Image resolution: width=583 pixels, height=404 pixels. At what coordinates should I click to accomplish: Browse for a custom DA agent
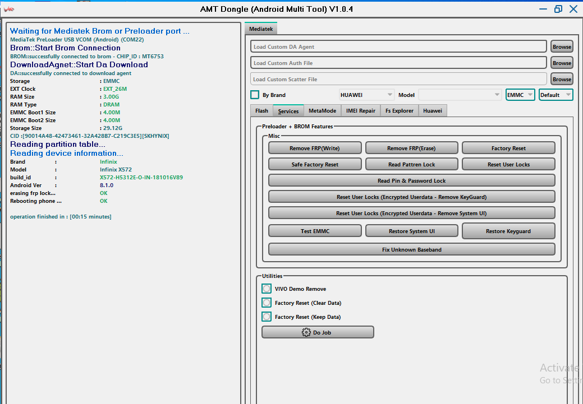tap(562, 47)
